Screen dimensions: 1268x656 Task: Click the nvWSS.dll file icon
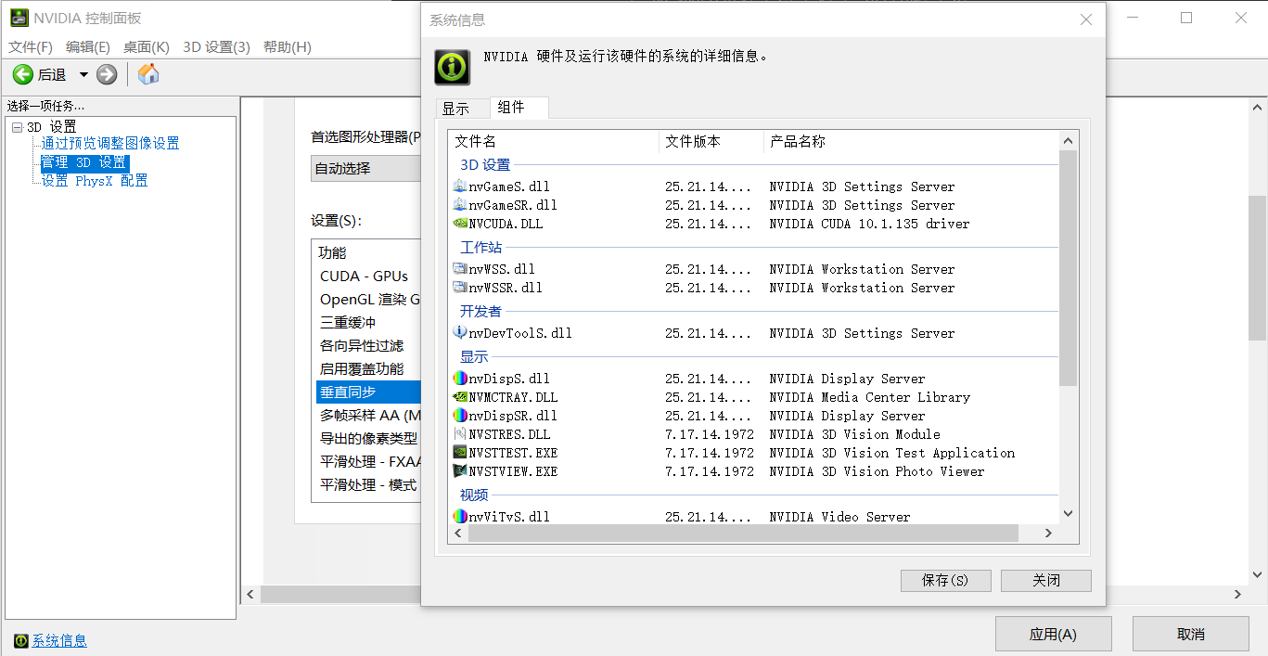point(460,269)
